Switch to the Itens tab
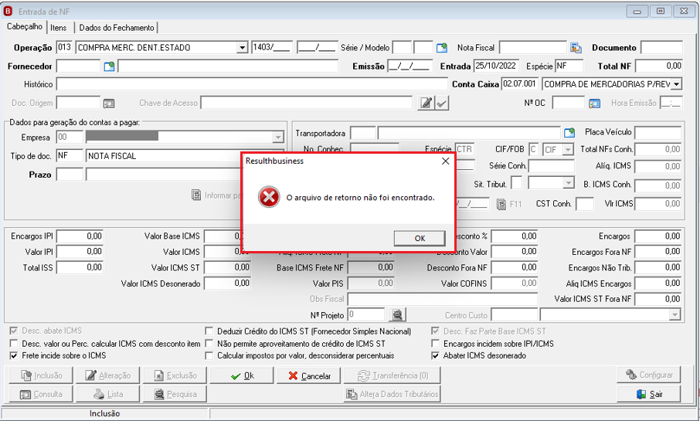 point(59,28)
